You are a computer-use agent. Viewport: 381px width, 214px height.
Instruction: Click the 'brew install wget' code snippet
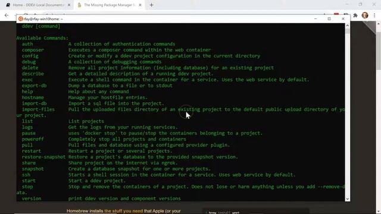pyautogui.click(x=224, y=213)
